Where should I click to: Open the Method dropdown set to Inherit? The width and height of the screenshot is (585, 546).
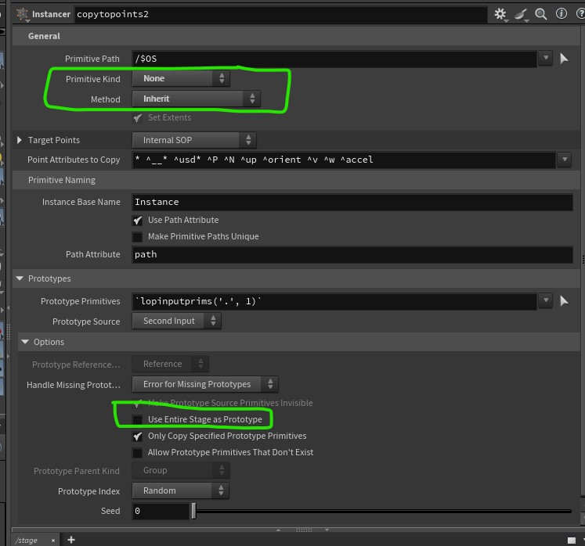(196, 99)
